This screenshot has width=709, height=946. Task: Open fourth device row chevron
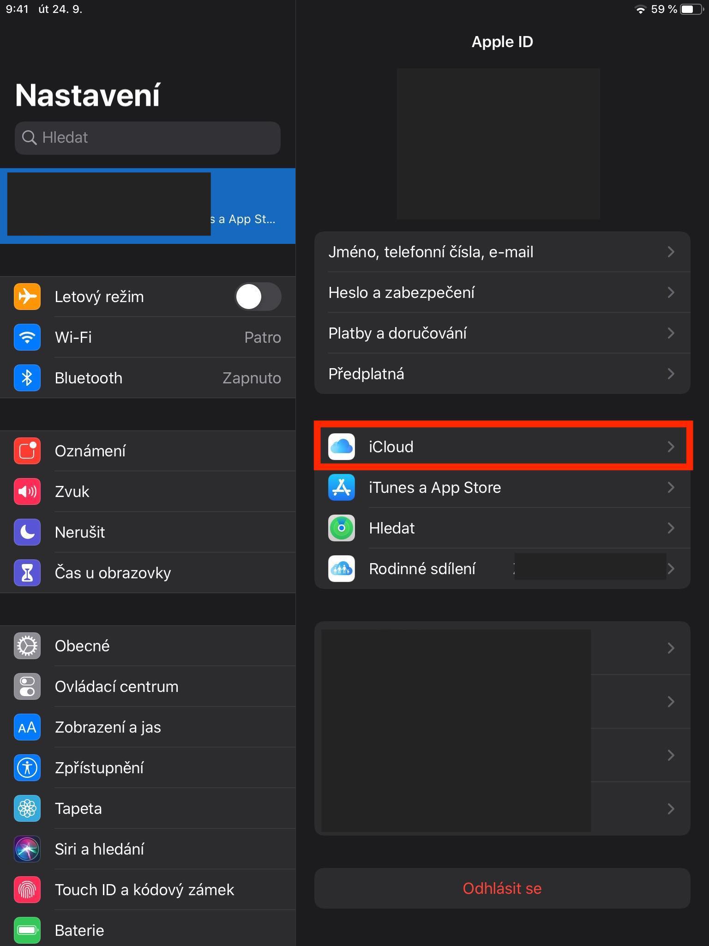pyautogui.click(x=671, y=809)
